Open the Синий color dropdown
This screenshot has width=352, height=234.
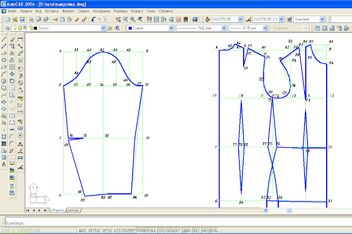click(171, 28)
